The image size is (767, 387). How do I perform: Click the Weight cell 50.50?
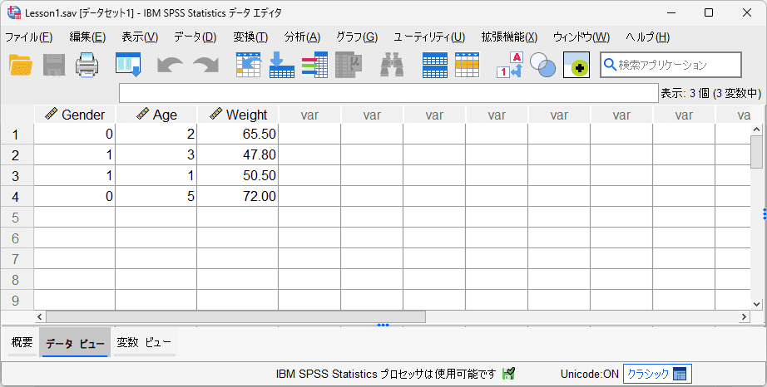pyautogui.click(x=238, y=176)
